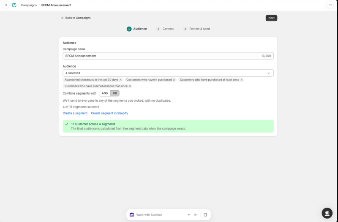This screenshot has height=222, width=338.
Task: Click BFCM Announcement breadcrumb title
Action: click(x=56, y=5)
